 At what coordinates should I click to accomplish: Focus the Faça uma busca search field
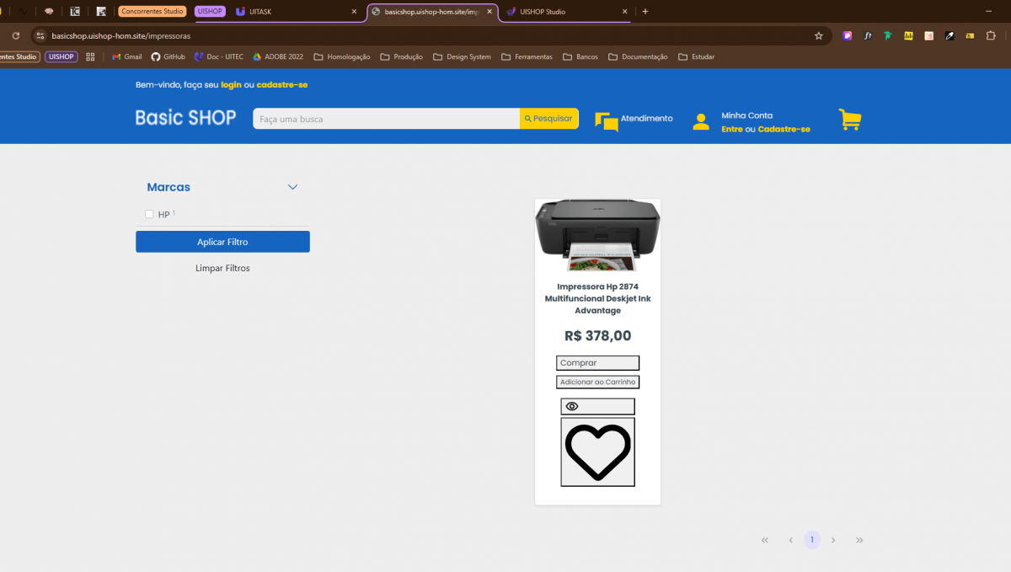386,119
